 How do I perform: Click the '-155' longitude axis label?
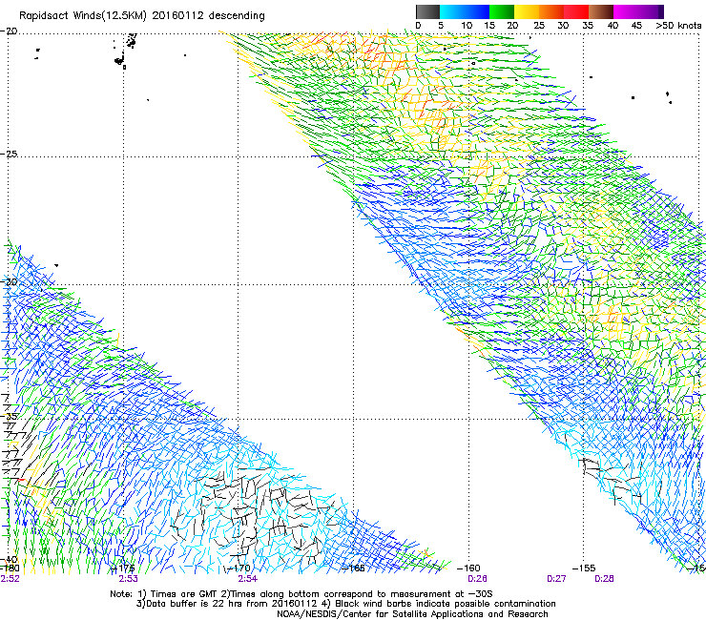tap(584, 568)
